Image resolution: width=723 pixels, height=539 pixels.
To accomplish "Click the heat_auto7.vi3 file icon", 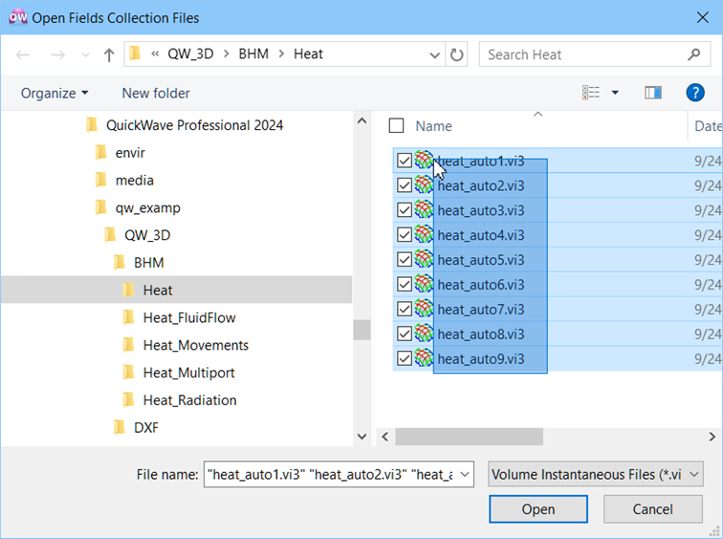I will click(x=424, y=309).
